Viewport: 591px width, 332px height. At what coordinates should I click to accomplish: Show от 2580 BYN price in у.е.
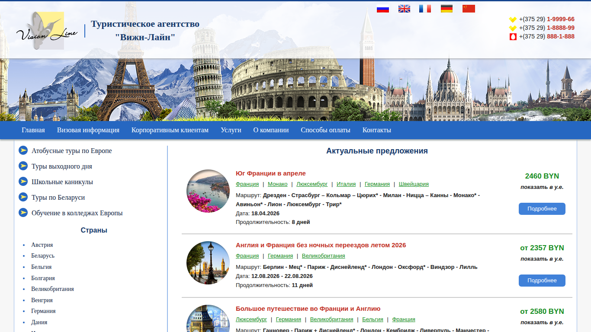[542, 322]
